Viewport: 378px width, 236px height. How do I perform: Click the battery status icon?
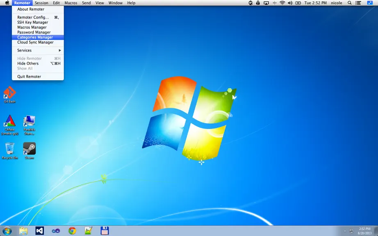298,3
